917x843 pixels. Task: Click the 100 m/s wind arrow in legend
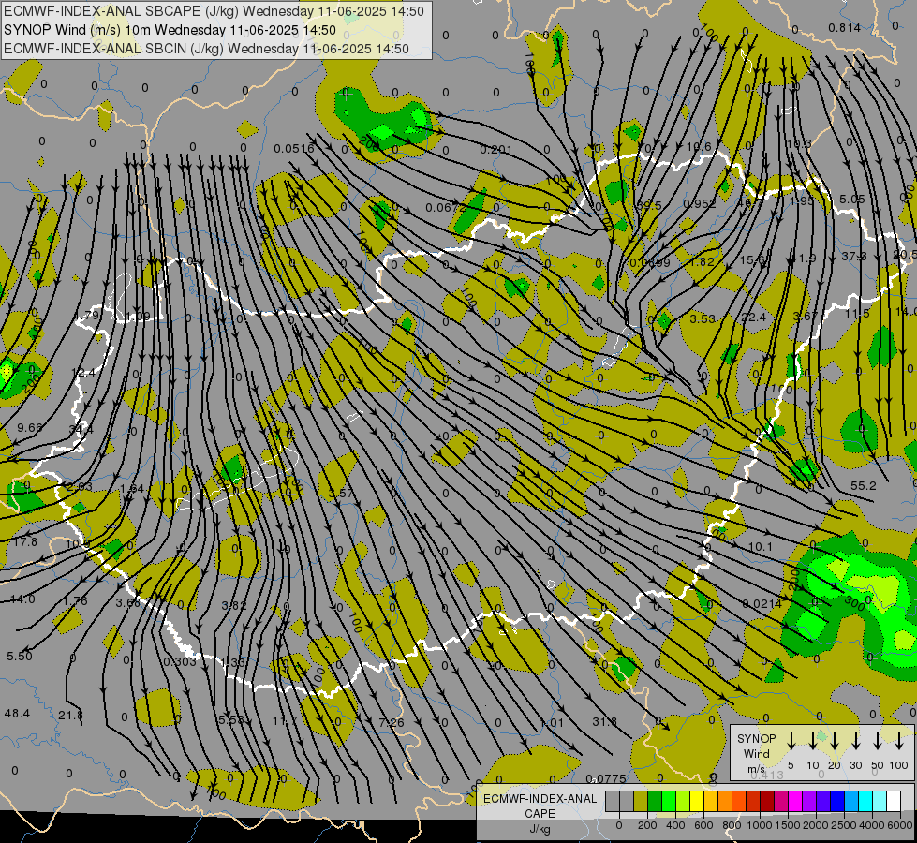click(x=899, y=741)
